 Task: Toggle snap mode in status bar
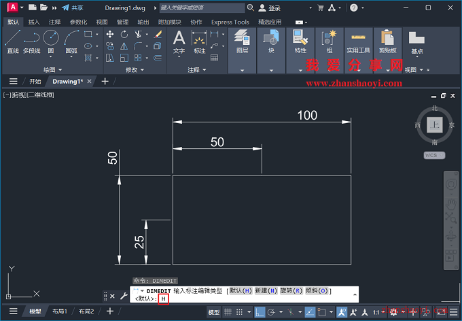click(x=240, y=312)
